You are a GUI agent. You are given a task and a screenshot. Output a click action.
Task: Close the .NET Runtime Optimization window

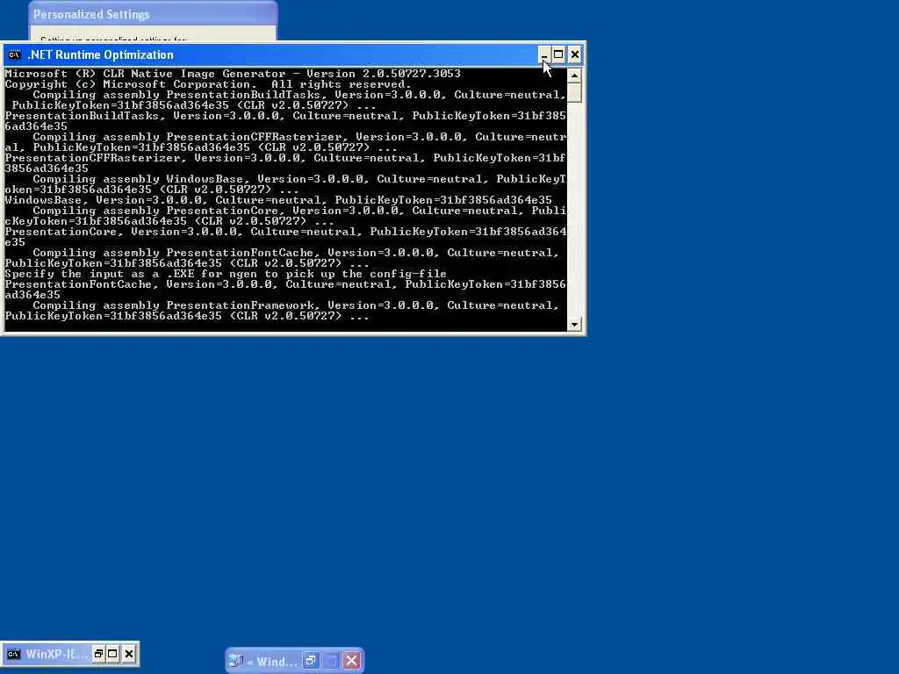574,55
